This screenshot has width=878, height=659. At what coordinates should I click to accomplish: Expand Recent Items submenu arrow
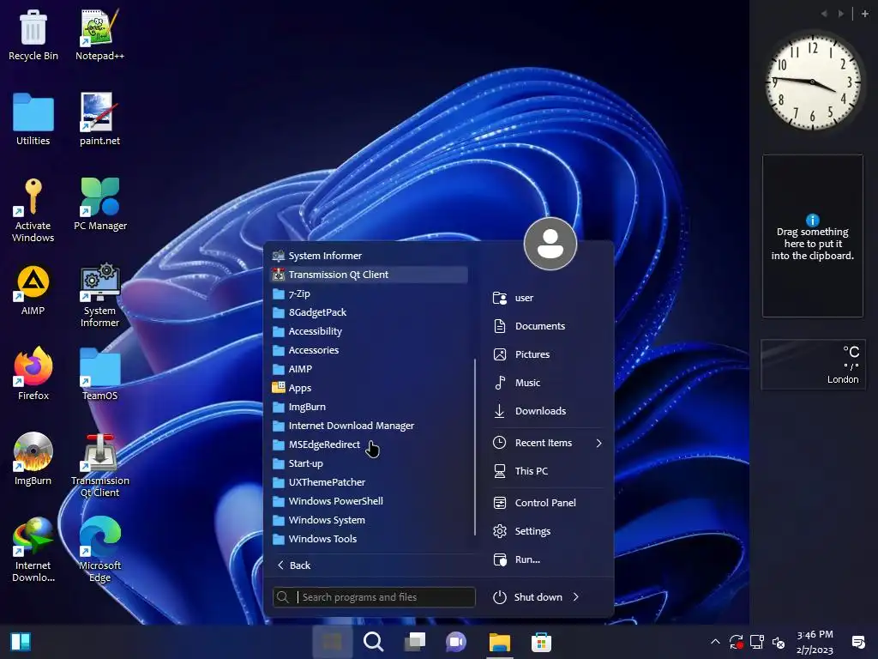pos(599,444)
